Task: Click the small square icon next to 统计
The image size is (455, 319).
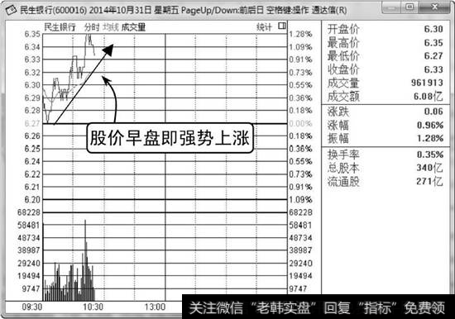Action: tap(282, 26)
